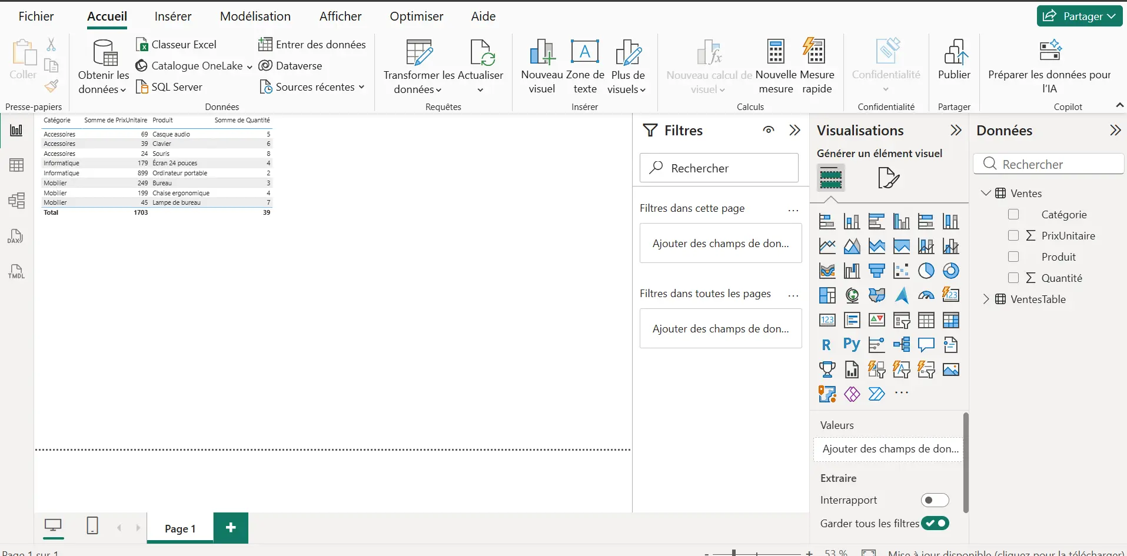Open the Fichier menu

coord(36,16)
